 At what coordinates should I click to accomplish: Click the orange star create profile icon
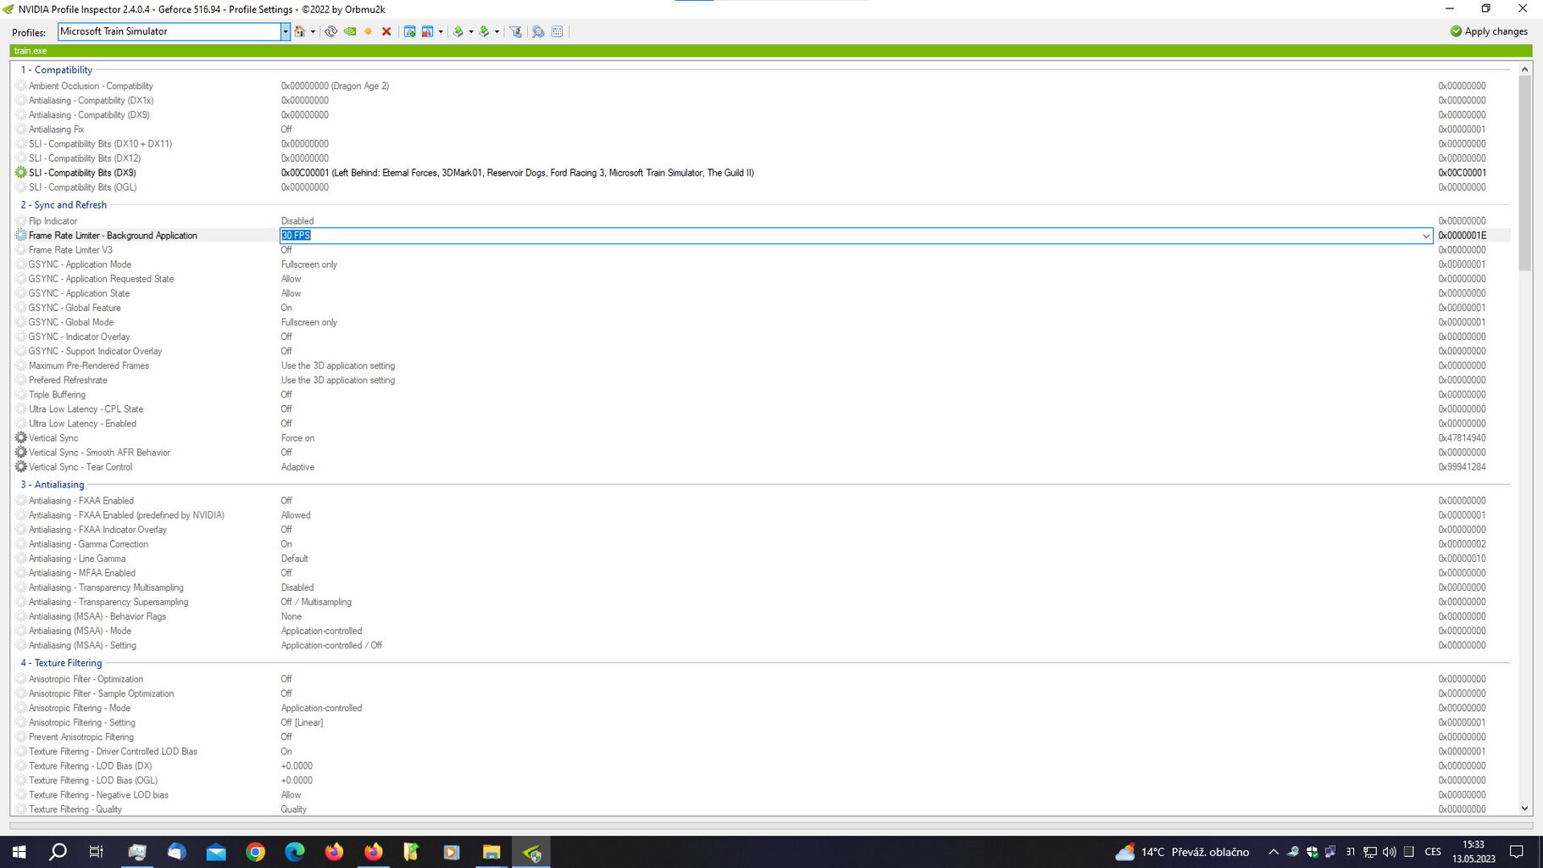coord(368,31)
